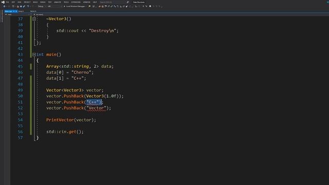The height and width of the screenshot is (185, 329).
Task: Click line number 49 in gutter
Action: pos(20,90)
